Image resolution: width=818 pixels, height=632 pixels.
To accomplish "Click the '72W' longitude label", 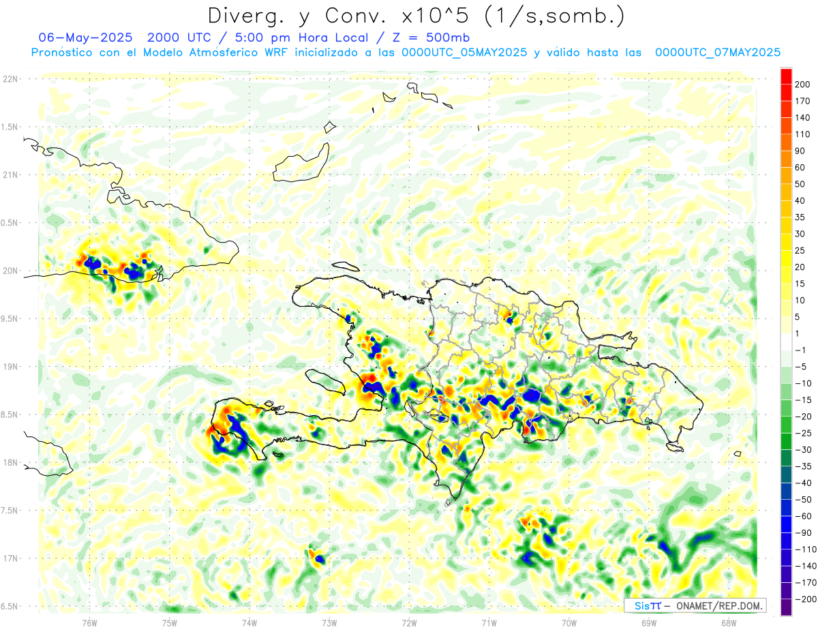I will point(409,622).
